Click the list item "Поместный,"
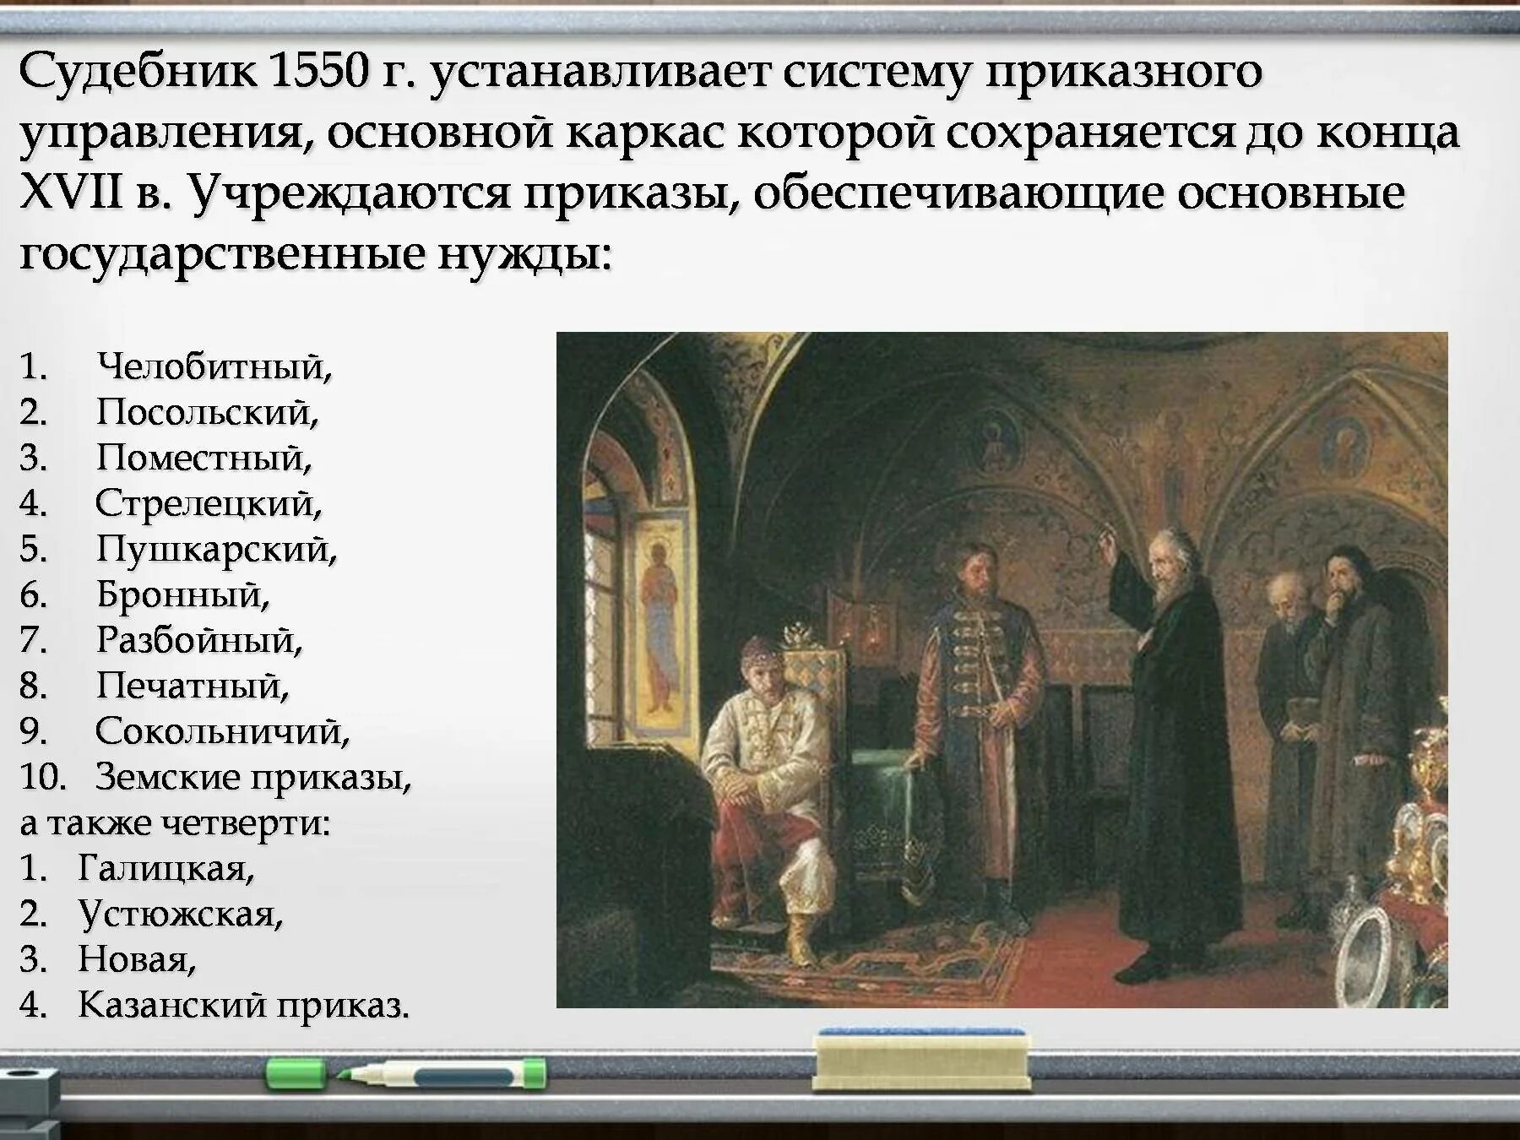1520x1140 pixels. [204, 458]
